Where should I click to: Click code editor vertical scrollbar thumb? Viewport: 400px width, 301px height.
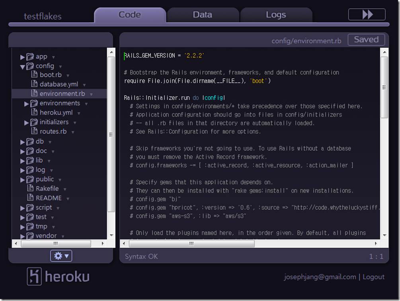point(384,87)
